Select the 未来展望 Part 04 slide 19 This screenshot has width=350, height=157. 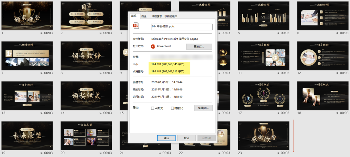click(27, 136)
